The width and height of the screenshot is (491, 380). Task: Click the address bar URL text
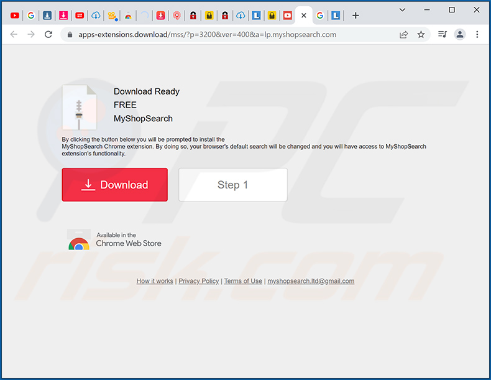coord(208,34)
